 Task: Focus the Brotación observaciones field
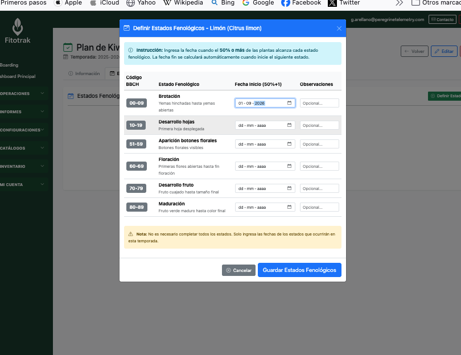click(319, 103)
